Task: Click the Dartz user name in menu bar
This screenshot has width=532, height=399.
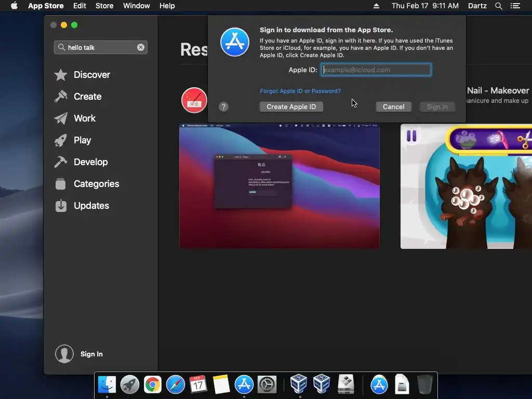Action: (477, 6)
